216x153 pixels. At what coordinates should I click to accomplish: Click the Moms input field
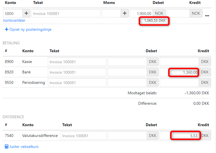point(111,13)
